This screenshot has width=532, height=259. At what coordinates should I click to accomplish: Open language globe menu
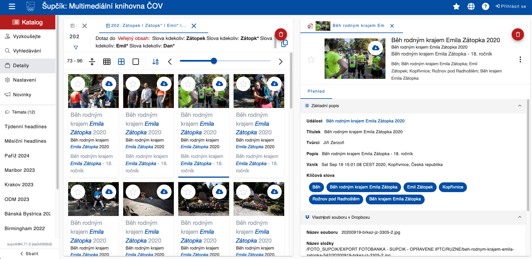(x=471, y=6)
